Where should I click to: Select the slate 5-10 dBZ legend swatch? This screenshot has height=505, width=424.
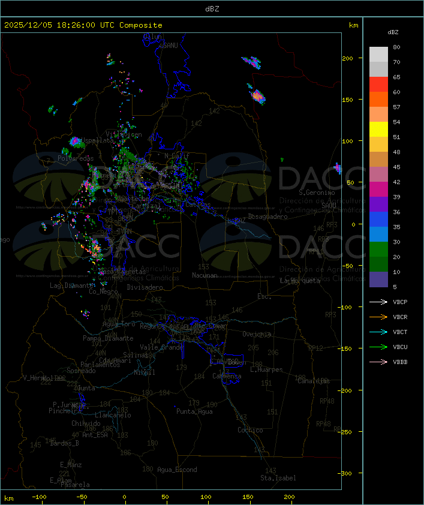378,279
